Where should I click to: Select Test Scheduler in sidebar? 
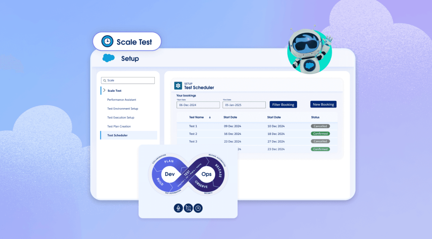tap(129, 135)
